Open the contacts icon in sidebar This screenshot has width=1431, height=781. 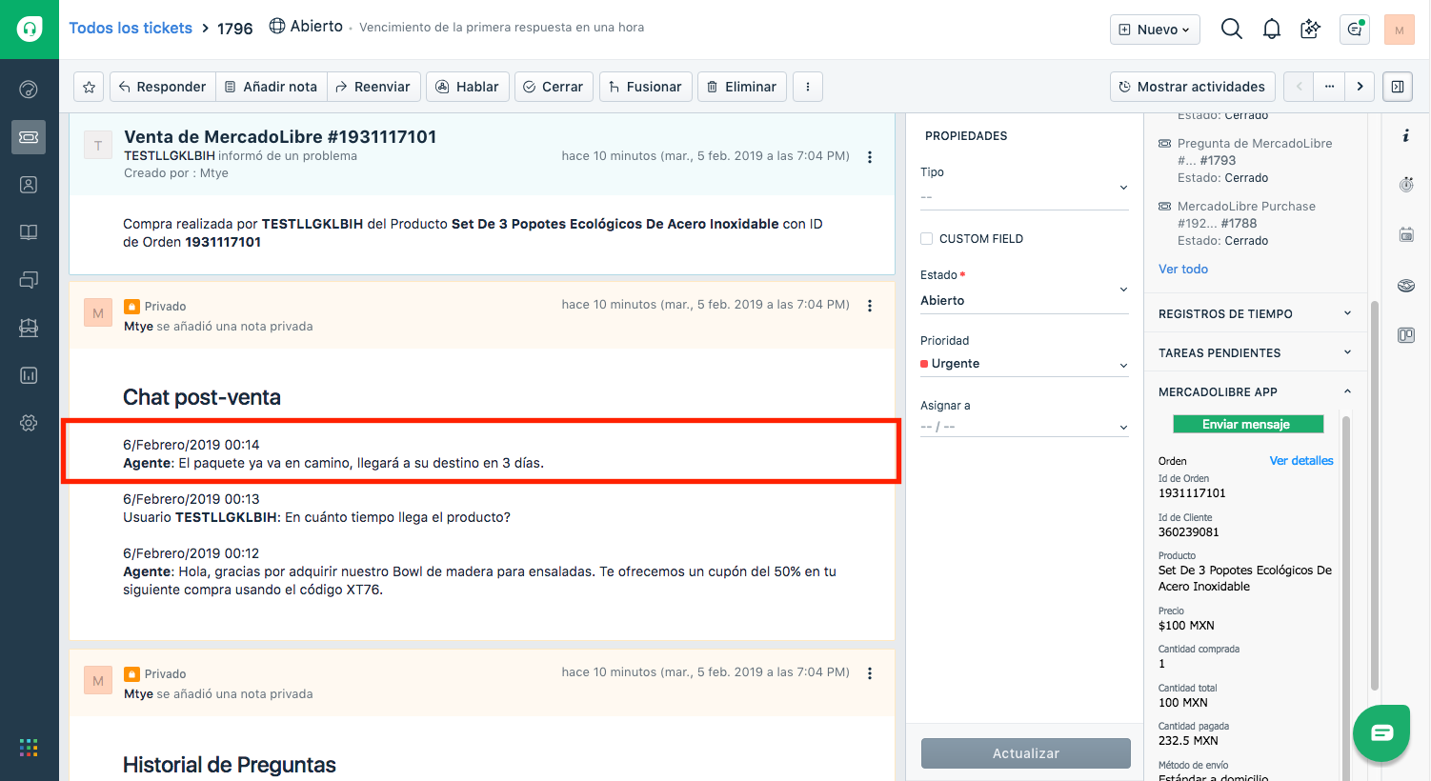click(x=29, y=185)
